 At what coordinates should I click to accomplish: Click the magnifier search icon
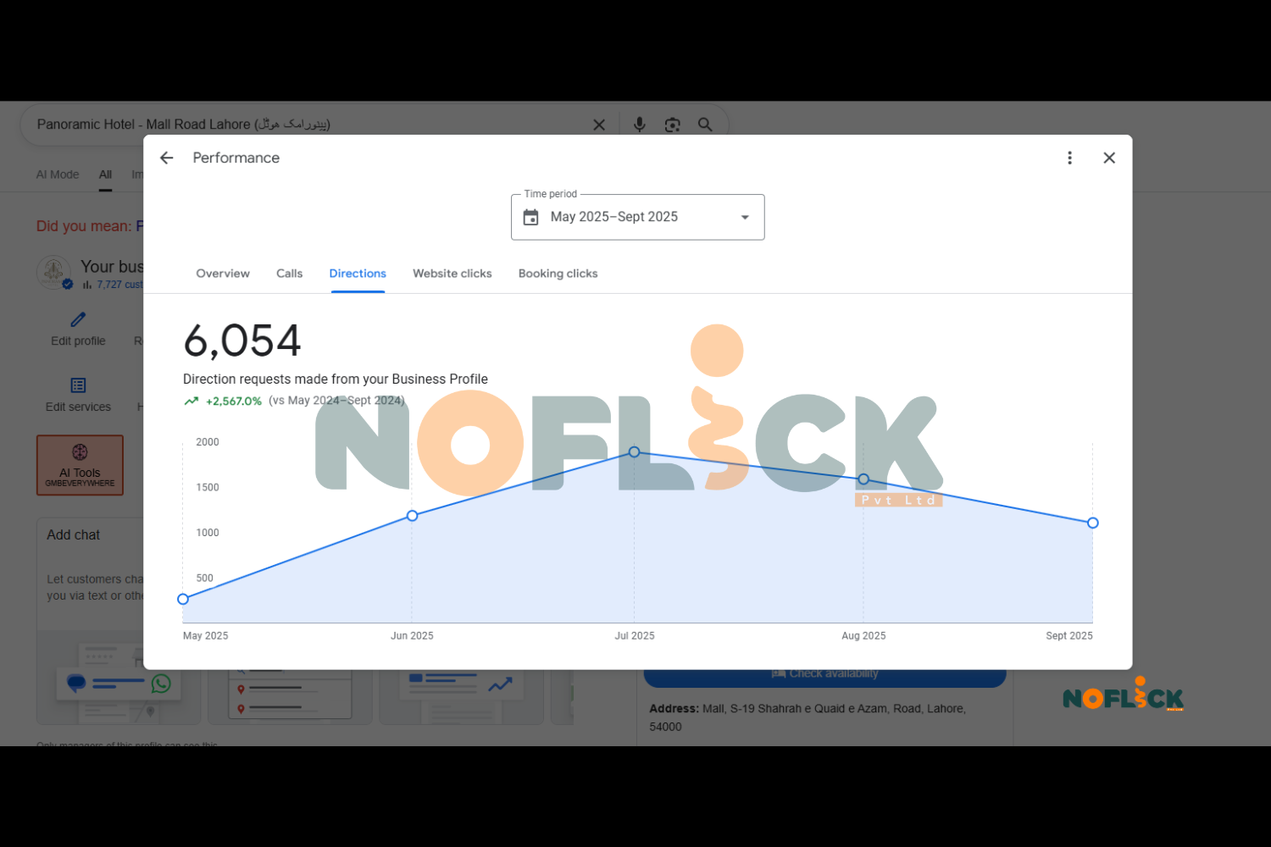click(705, 125)
